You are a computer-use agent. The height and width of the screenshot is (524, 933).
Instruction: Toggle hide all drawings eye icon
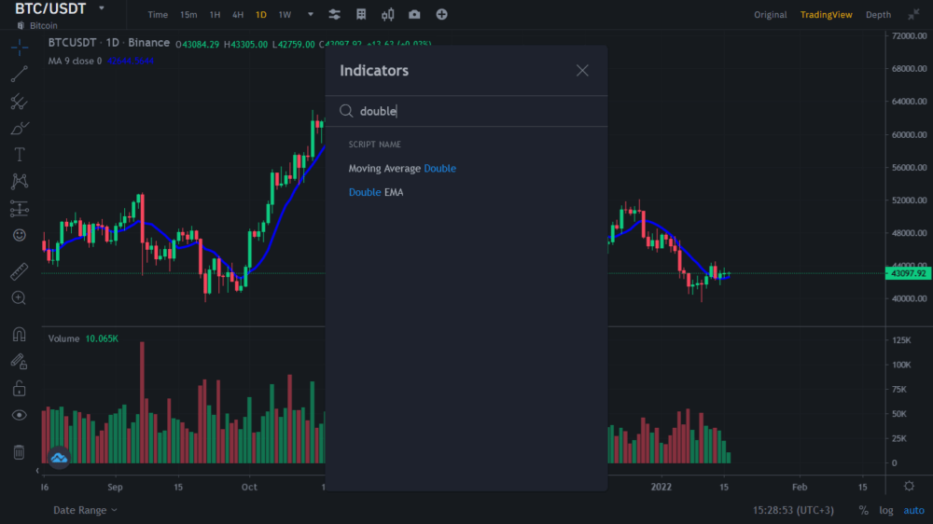[x=19, y=415]
